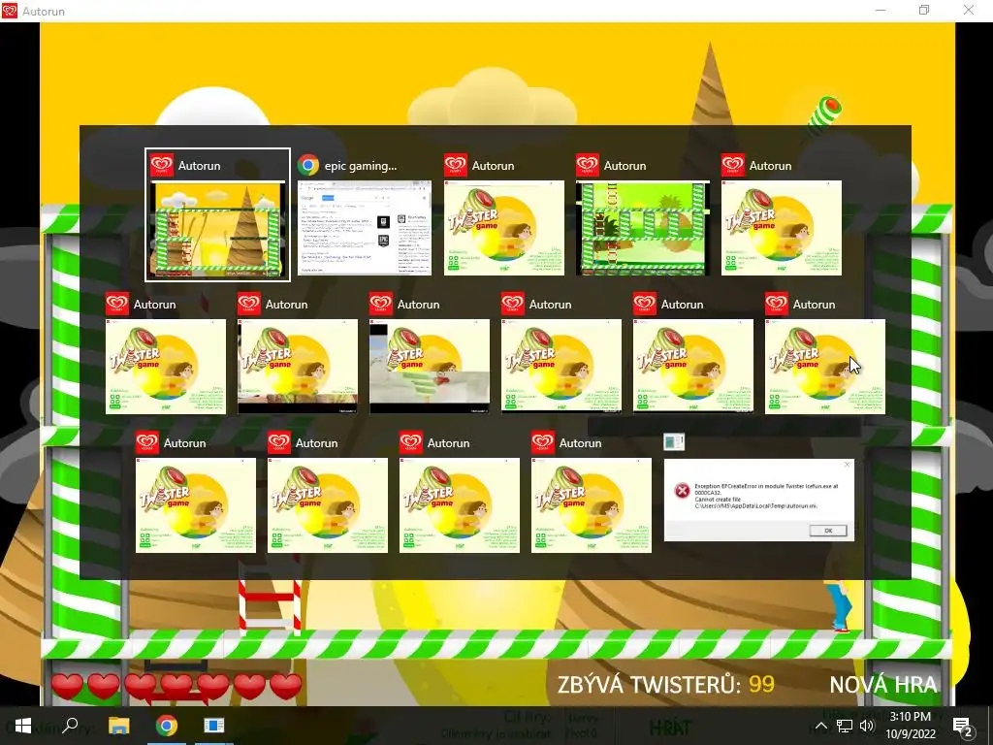993x745 pixels.
Task: Launch File Explorer from the taskbar
Action: click(118, 726)
